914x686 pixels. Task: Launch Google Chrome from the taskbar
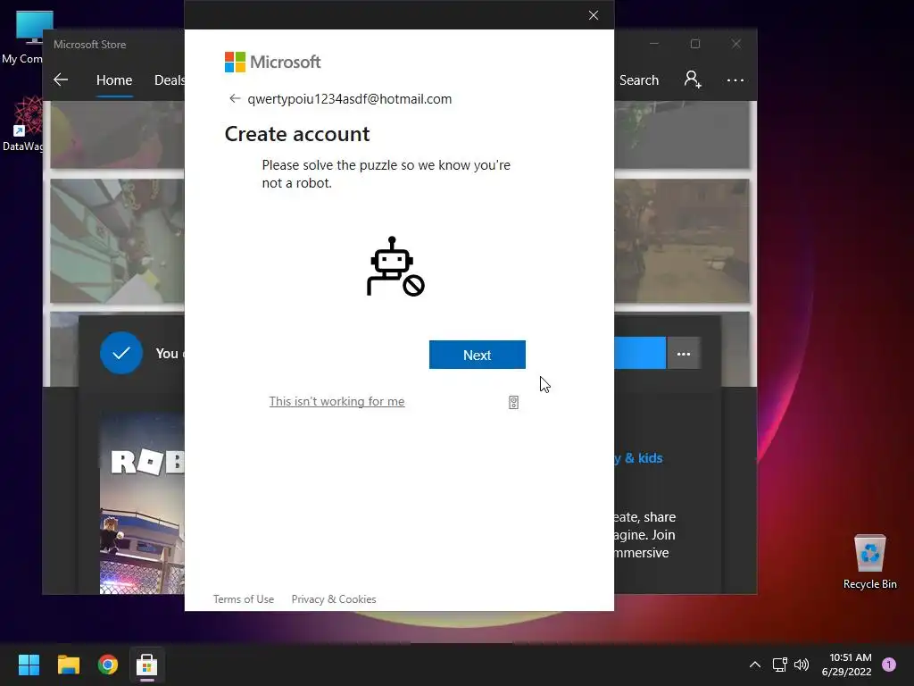point(108,665)
